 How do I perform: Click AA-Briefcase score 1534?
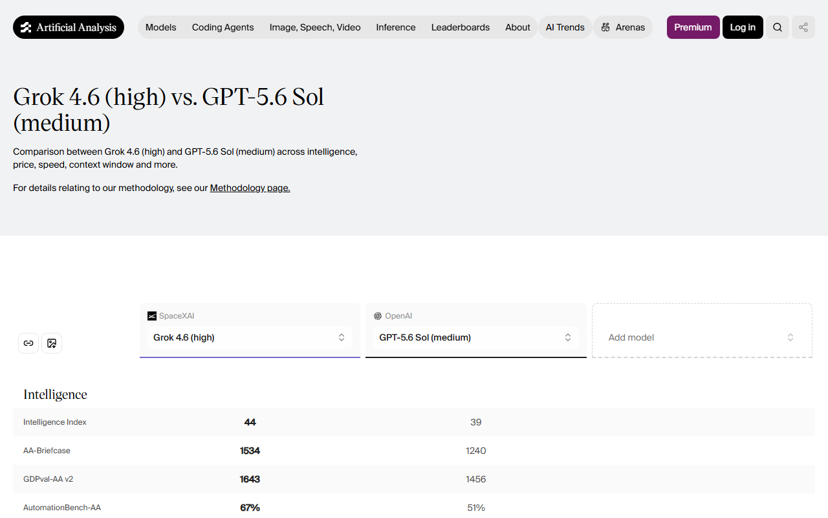(x=250, y=451)
